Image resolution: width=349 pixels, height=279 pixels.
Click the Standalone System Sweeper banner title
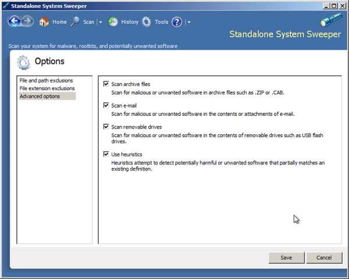point(285,34)
